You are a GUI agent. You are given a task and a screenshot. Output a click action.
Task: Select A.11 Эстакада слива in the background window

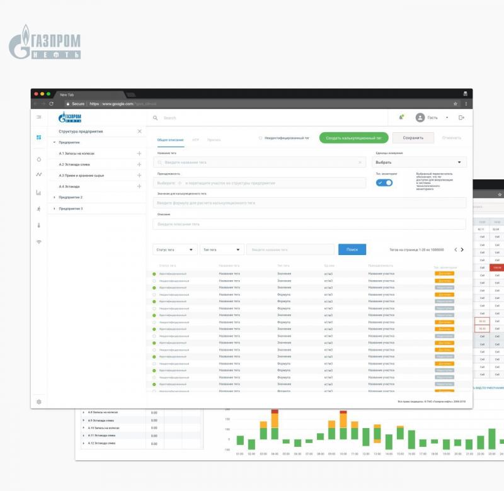point(101,436)
